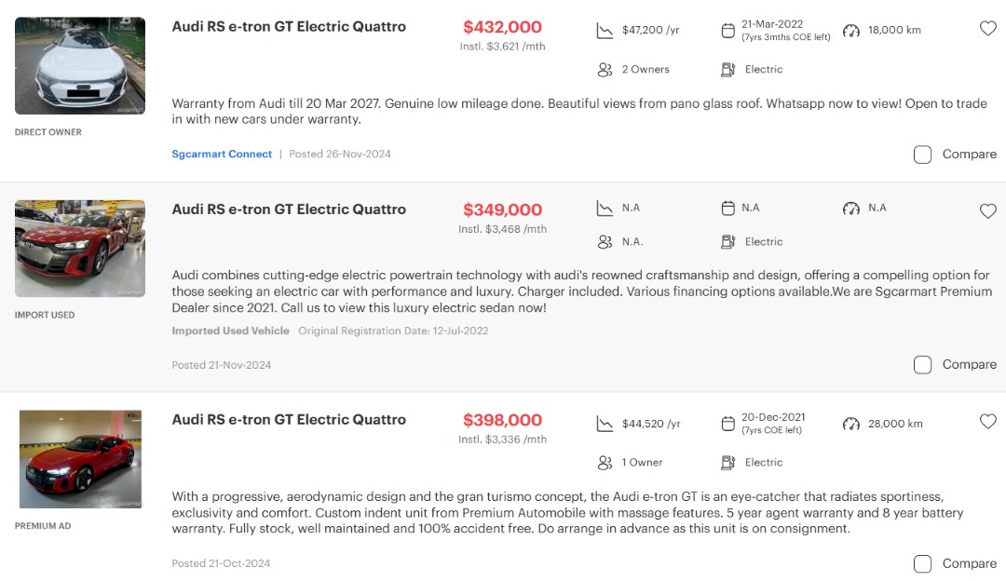1006x581 pixels.
Task: Open the import used Audi listing title
Action: click(x=289, y=209)
